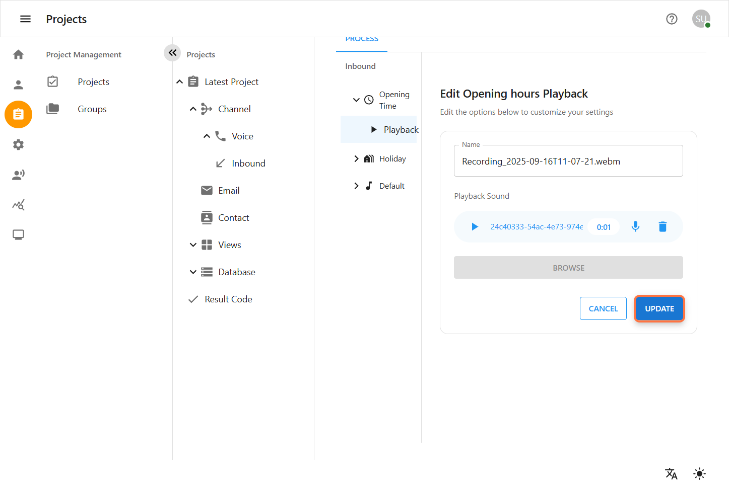This screenshot has height=488, width=729.
Task: Collapse the Projects panel with double chevron
Action: click(x=172, y=53)
